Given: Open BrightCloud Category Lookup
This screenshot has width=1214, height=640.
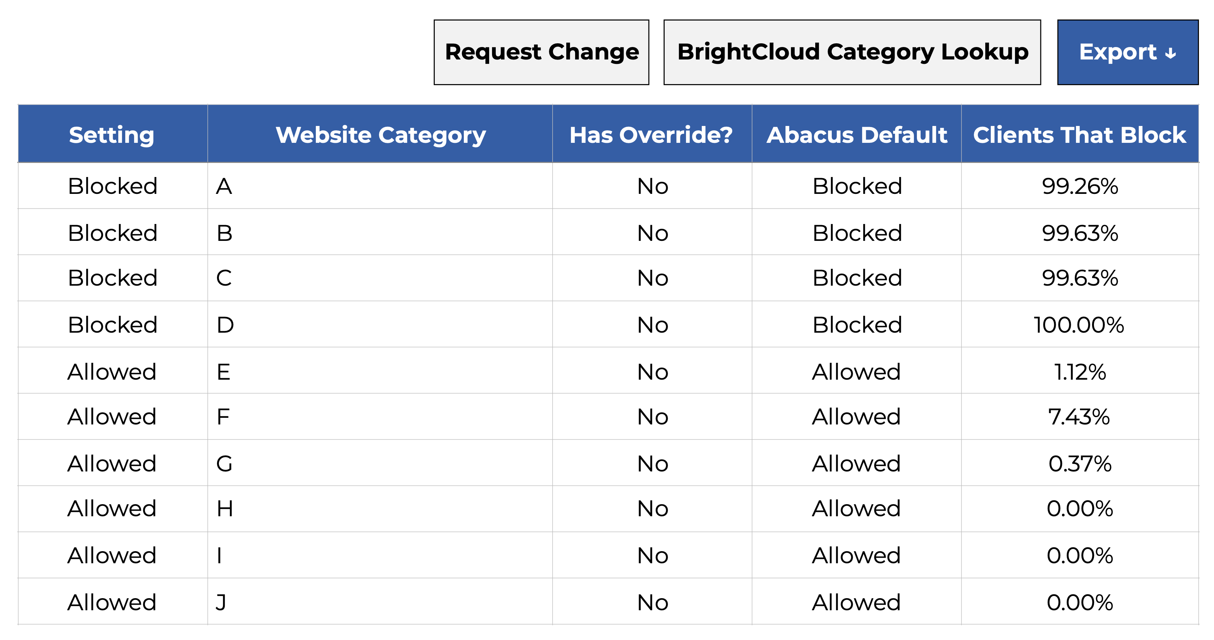Looking at the screenshot, I should coord(852,52).
